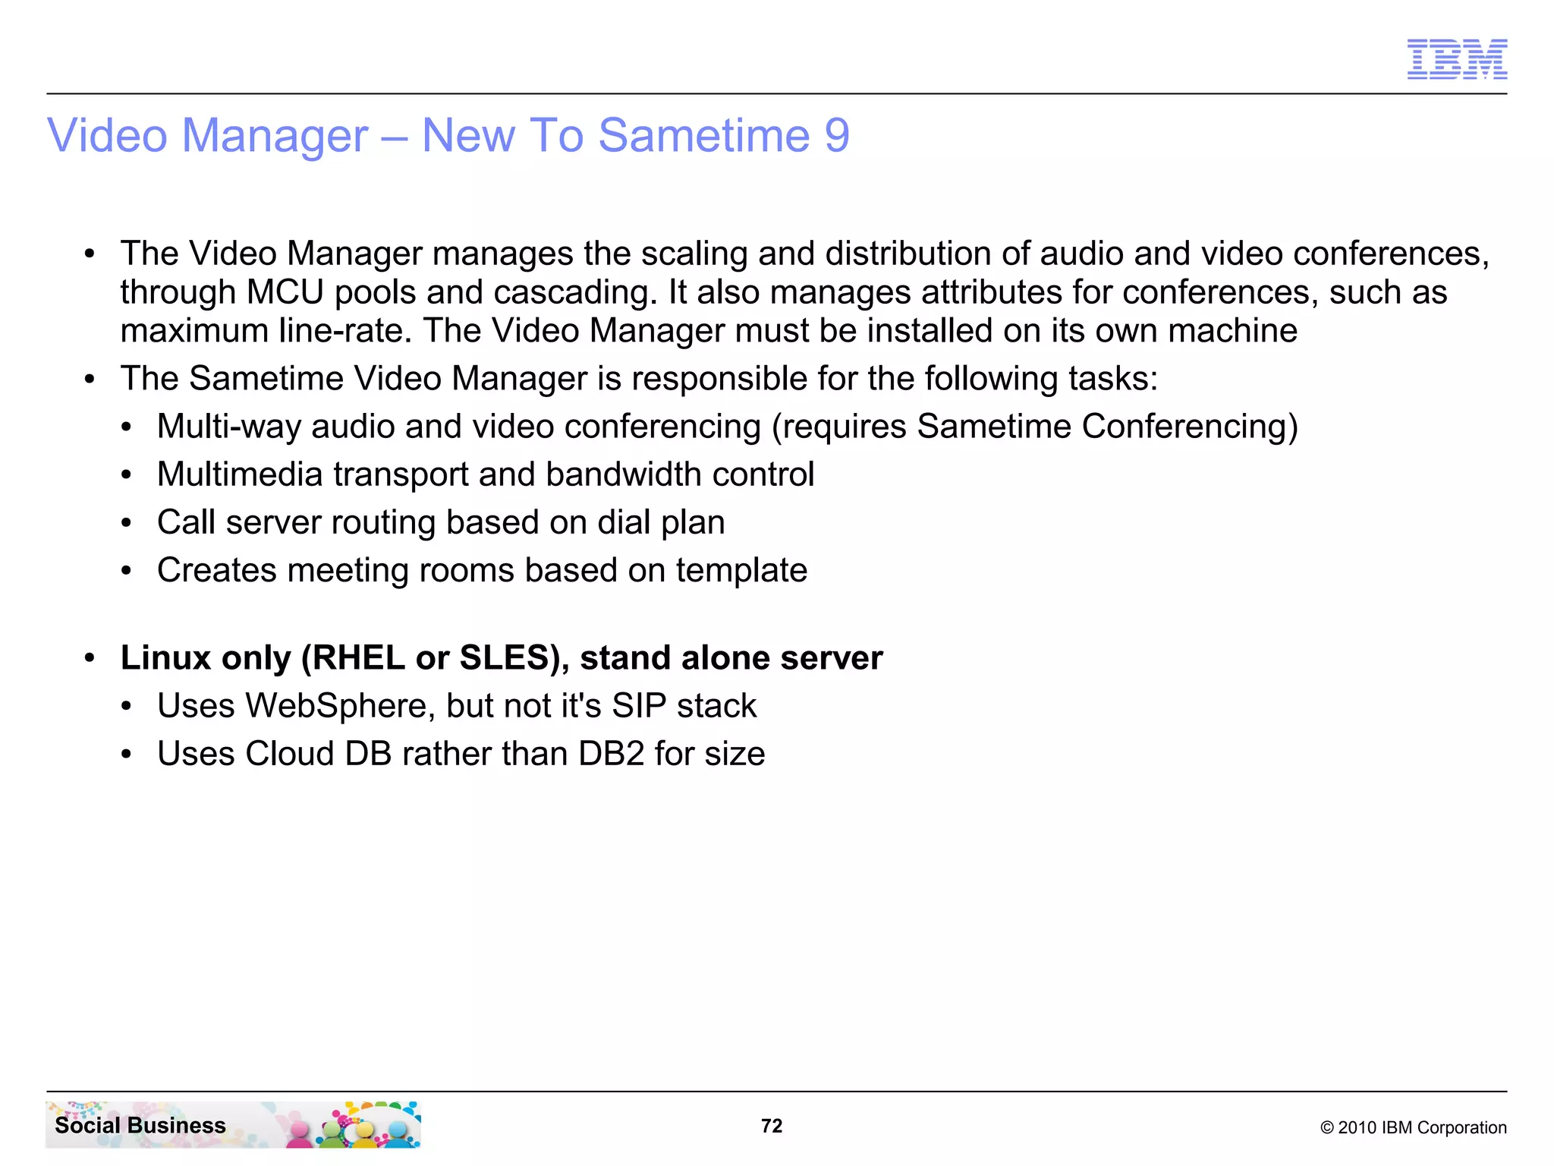Screen dimensions: 1554x1166
Task: Click 'Call server routing based on dial plan'
Action: (441, 522)
